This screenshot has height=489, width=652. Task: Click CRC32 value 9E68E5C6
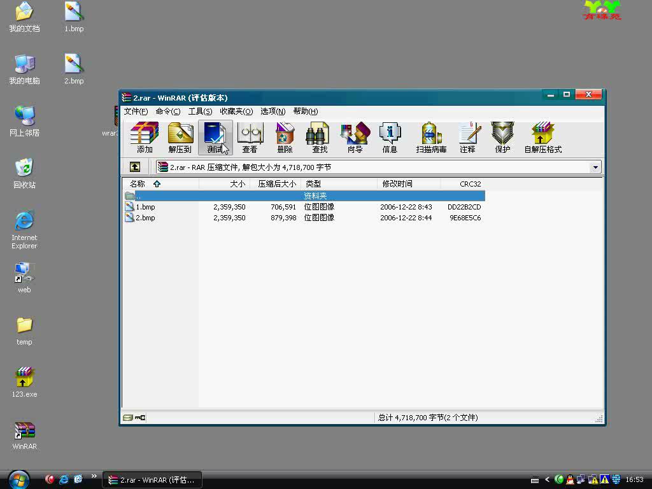tap(465, 218)
